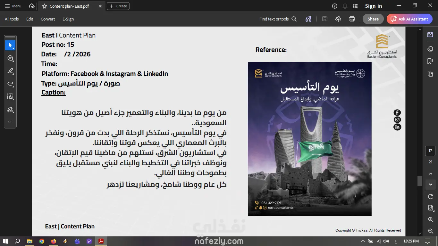
Task: Go to previous page with up chevron
Action: [431, 174]
